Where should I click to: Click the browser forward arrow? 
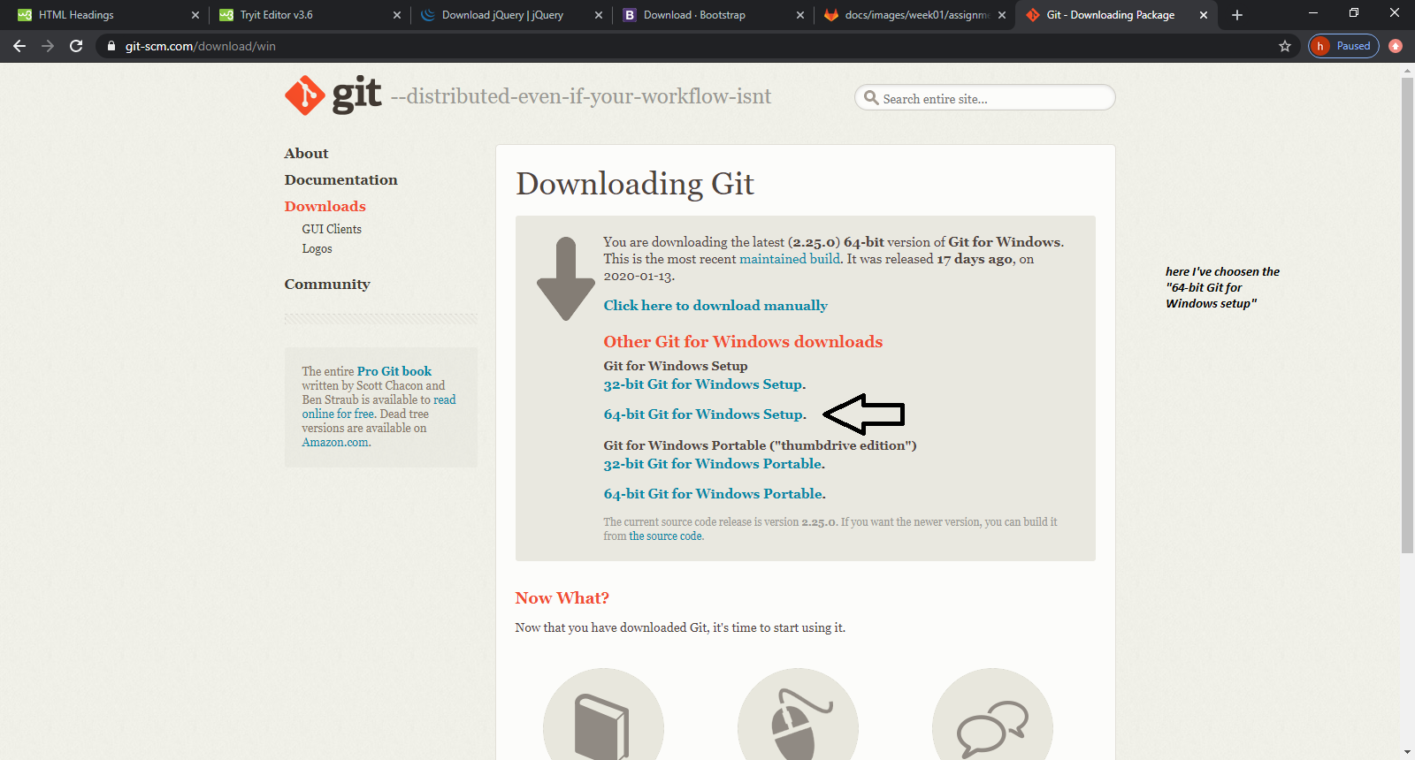[48, 46]
